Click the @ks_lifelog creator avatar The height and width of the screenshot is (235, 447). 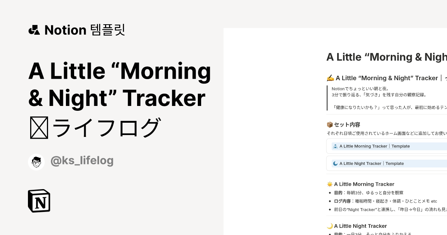pos(36,162)
